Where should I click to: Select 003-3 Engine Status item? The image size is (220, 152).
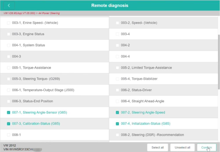(9, 34)
